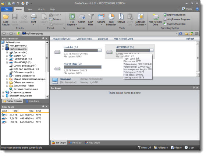Image resolution: width=206 pixels, height=156 pixels.
Task: Click the help icon at top right
Action: pyautogui.click(x=197, y=9)
